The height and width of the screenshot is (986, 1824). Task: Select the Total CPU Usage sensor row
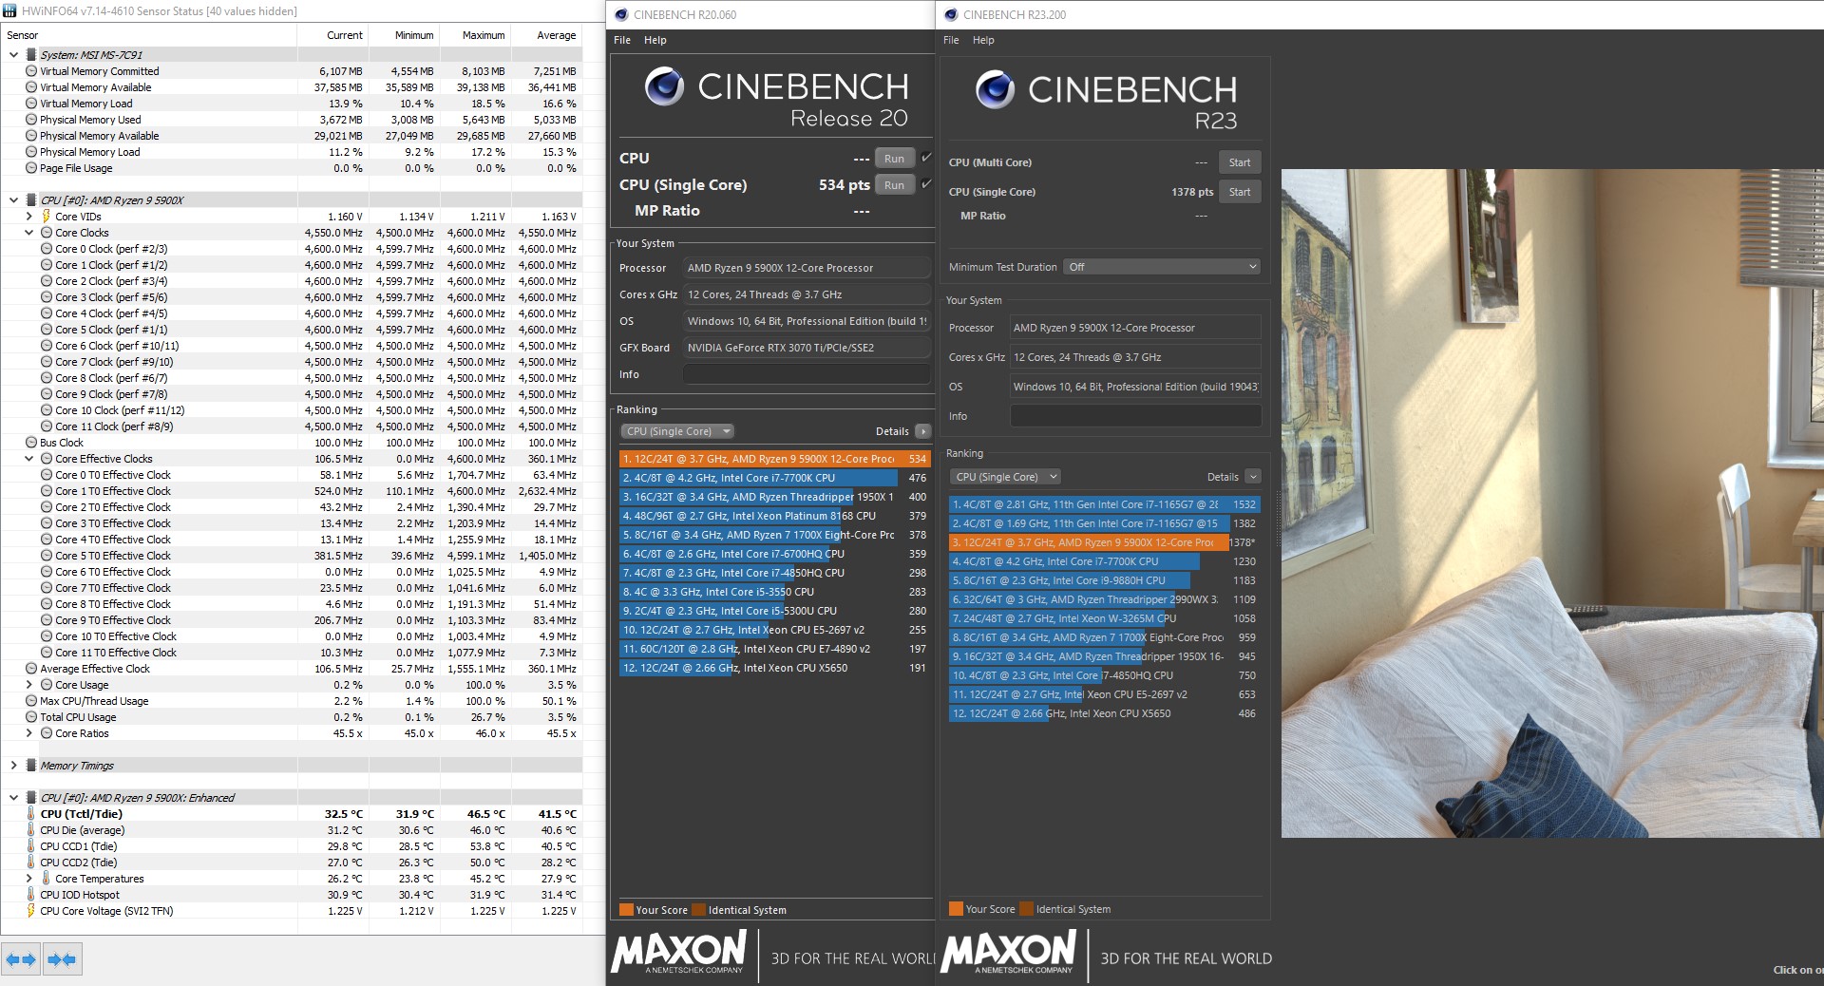tap(291, 717)
